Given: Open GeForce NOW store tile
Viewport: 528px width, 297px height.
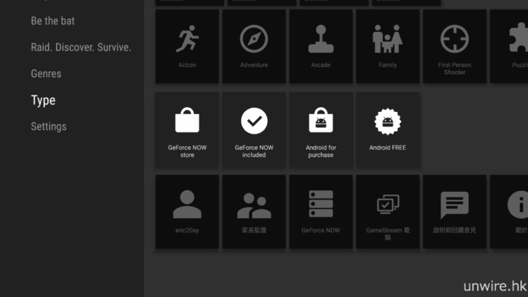Looking at the screenshot, I should (187, 130).
